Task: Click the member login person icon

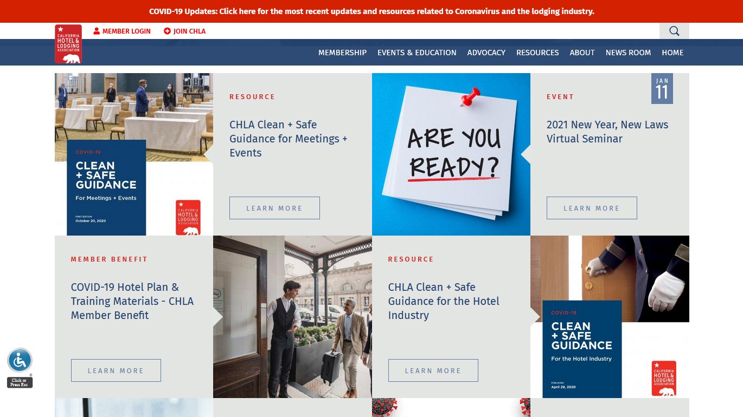Action: 97,31
